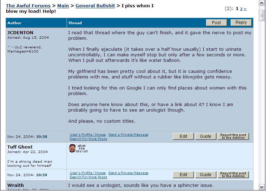Open The Awful Forums breadcrumb link
Image resolution: width=266 pixels, height=191 pixels.
28,6
